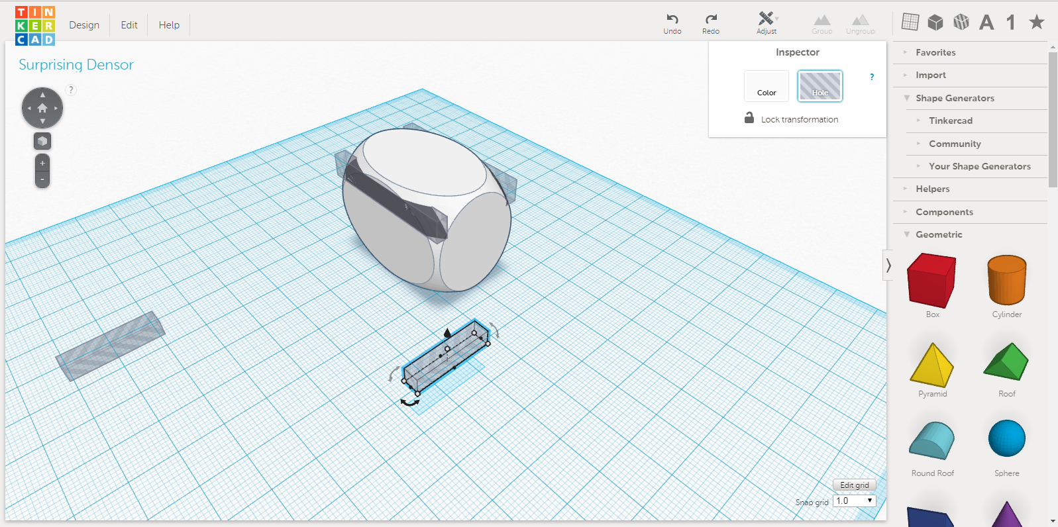Pick the yellow Pyramid shape

click(x=932, y=364)
